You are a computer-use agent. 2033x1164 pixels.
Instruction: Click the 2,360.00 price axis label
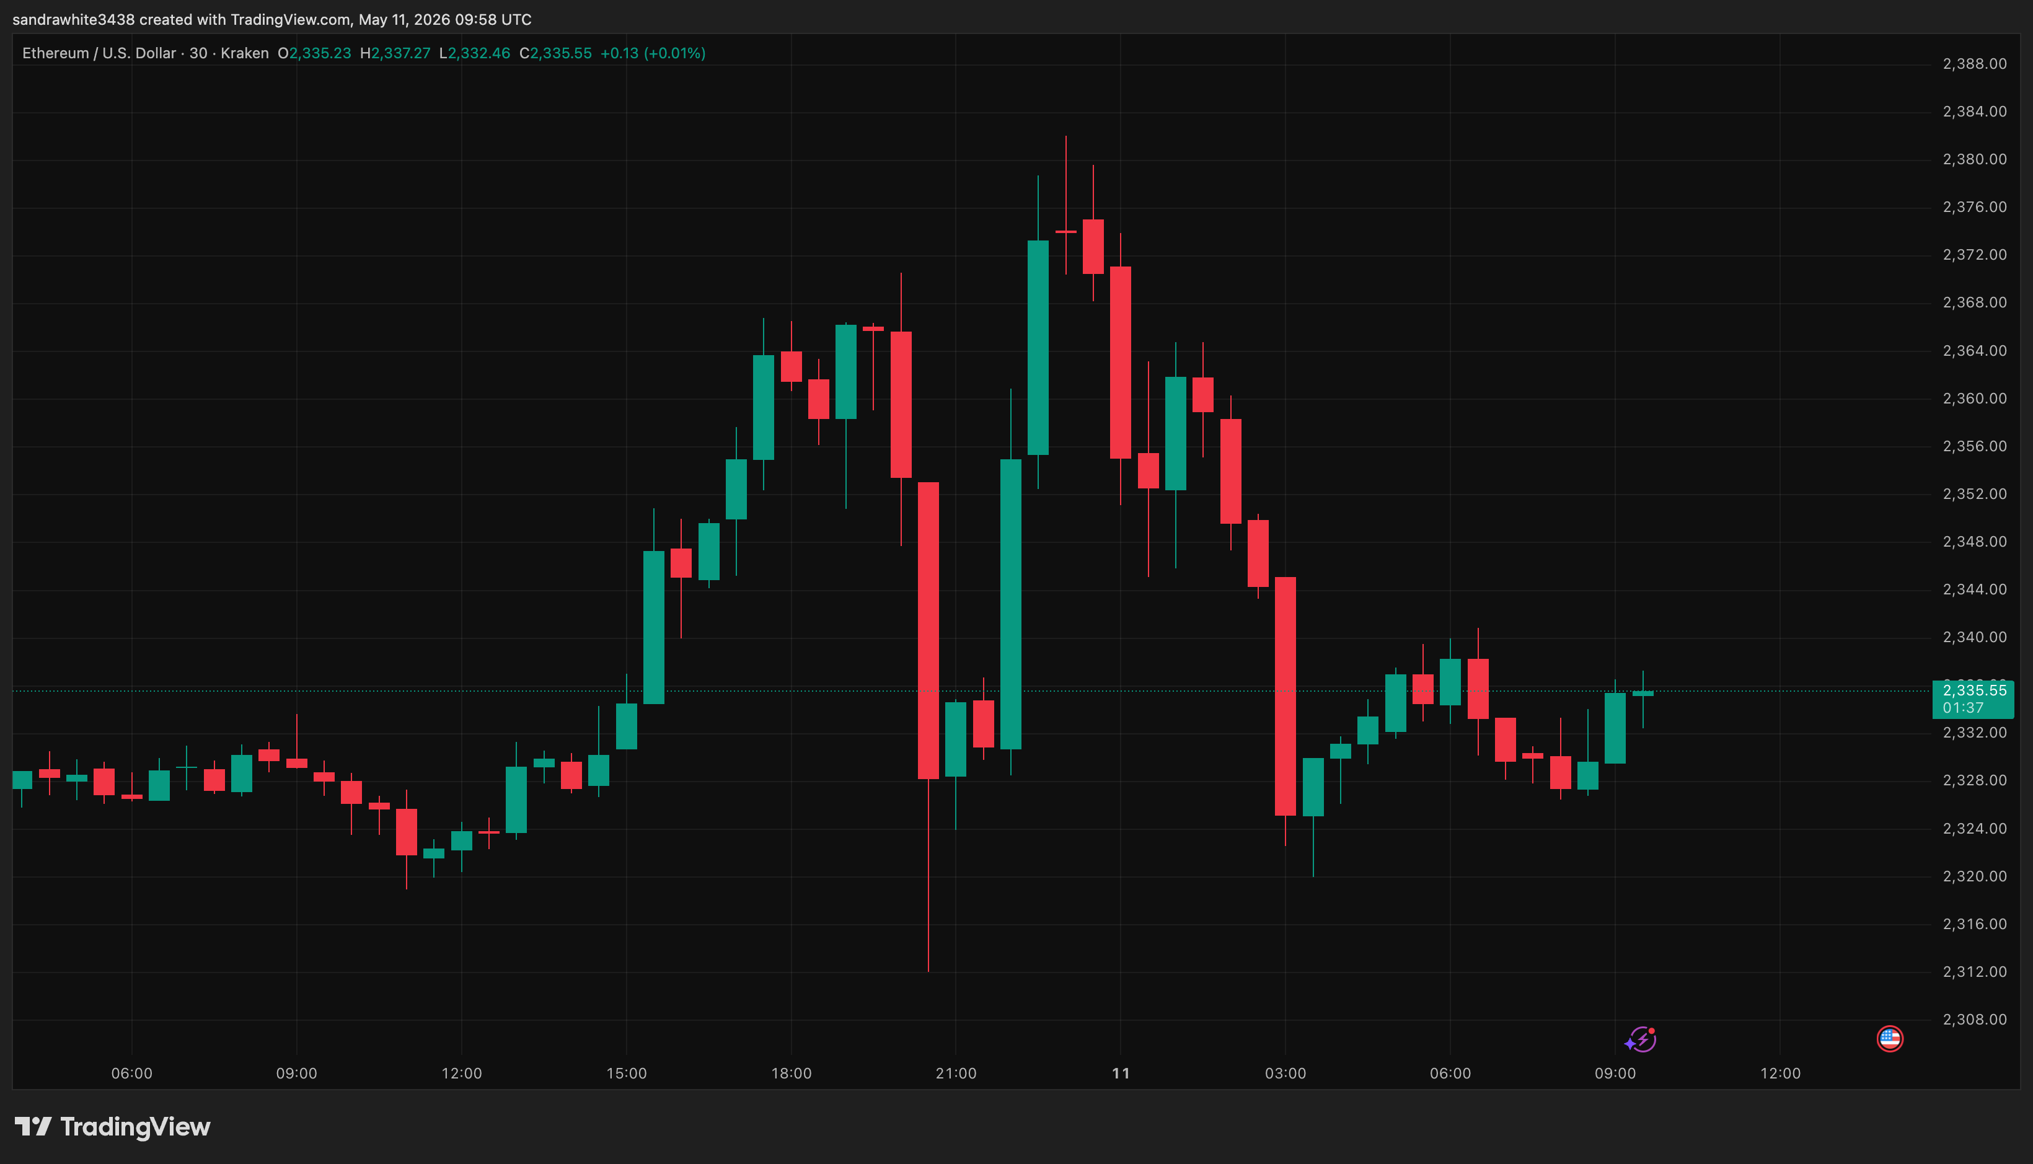(1975, 398)
